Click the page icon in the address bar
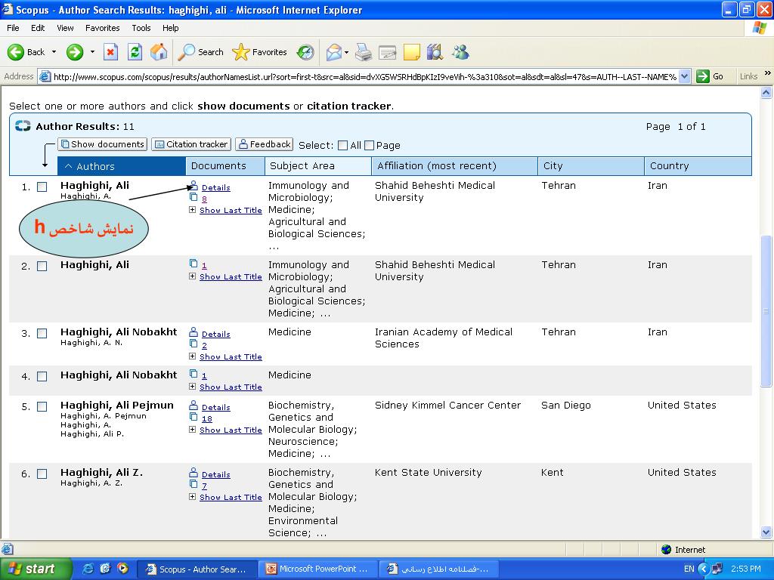Image resolution: width=774 pixels, height=580 pixels. pyautogui.click(x=45, y=76)
